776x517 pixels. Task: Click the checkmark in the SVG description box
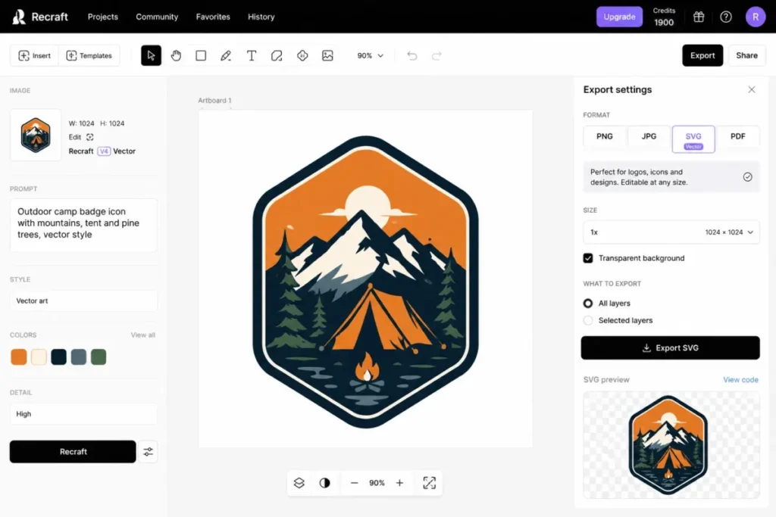747,177
